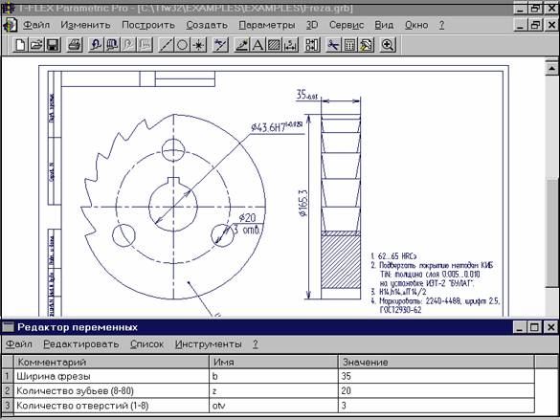This screenshot has height=420, width=560.
Task: Open the variables editor table icon
Action: pyautogui.click(x=350, y=45)
